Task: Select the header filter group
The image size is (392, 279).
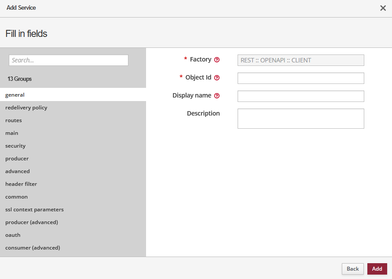Action: click(x=21, y=184)
